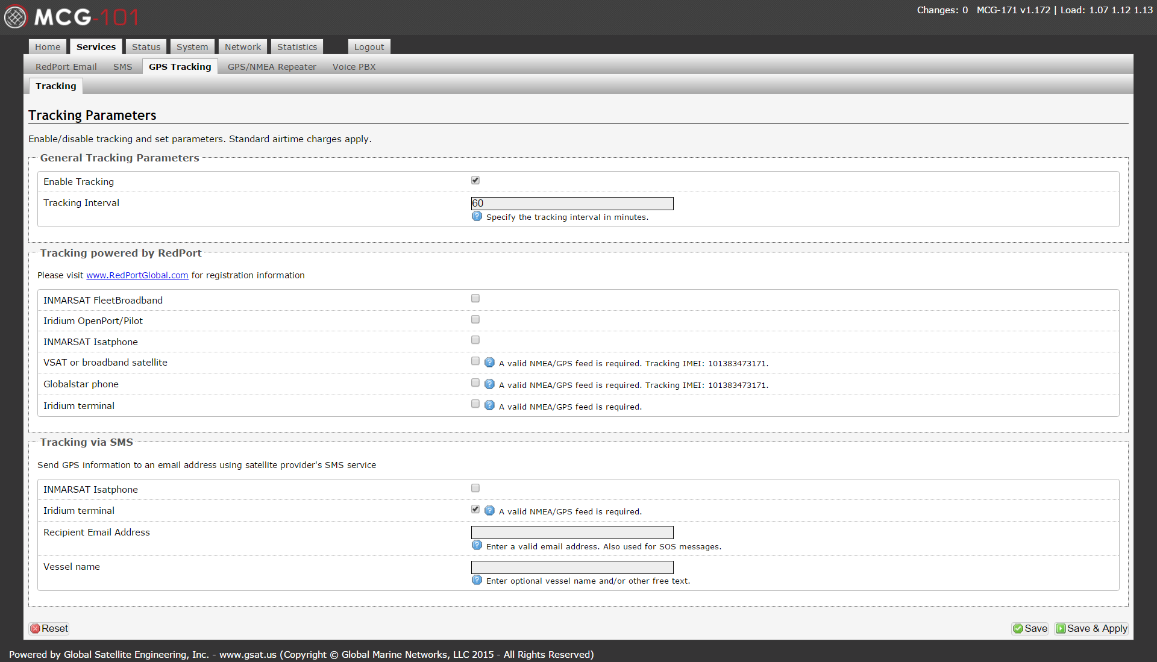Click the Save button
This screenshot has height=662, width=1157.
coord(1030,628)
